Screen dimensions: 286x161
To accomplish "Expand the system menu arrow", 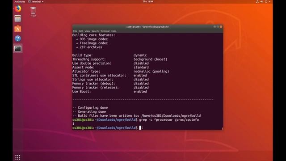I will click(x=270, y=2).
